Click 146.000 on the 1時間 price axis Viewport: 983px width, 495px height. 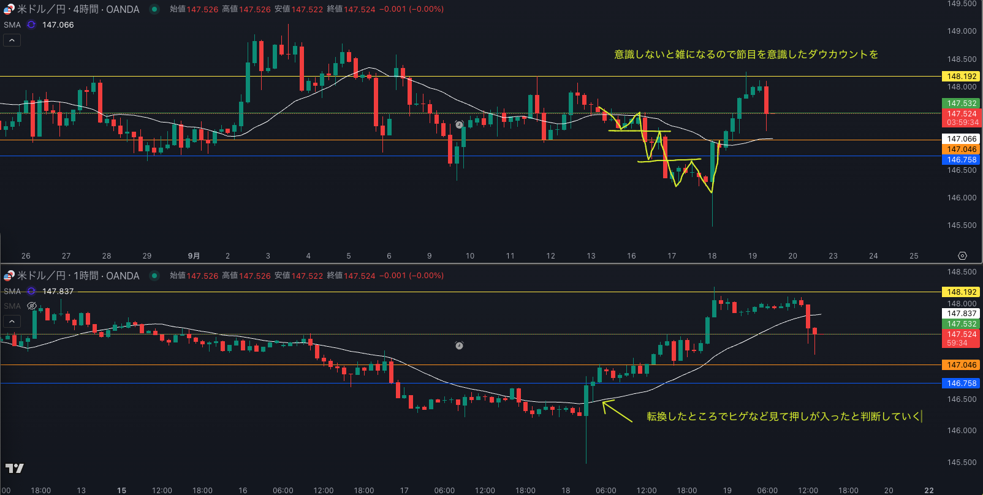(x=962, y=430)
